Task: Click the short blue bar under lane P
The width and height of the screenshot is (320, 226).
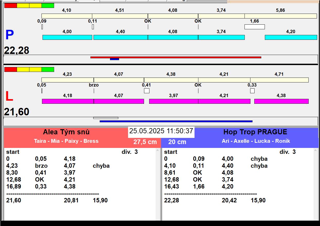Action: [114, 59]
